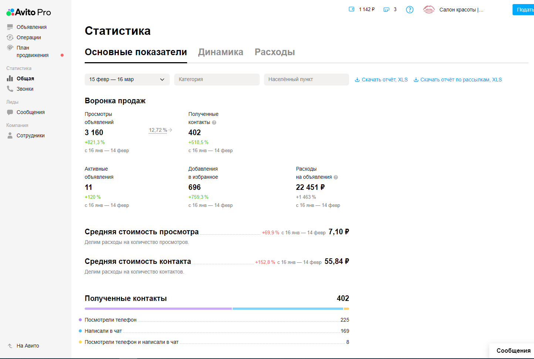Click the Воронка продаж heading

tap(115, 101)
